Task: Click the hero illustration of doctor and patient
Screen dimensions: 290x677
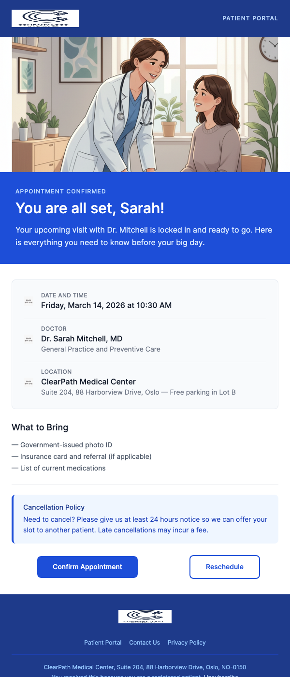Action: point(145,104)
